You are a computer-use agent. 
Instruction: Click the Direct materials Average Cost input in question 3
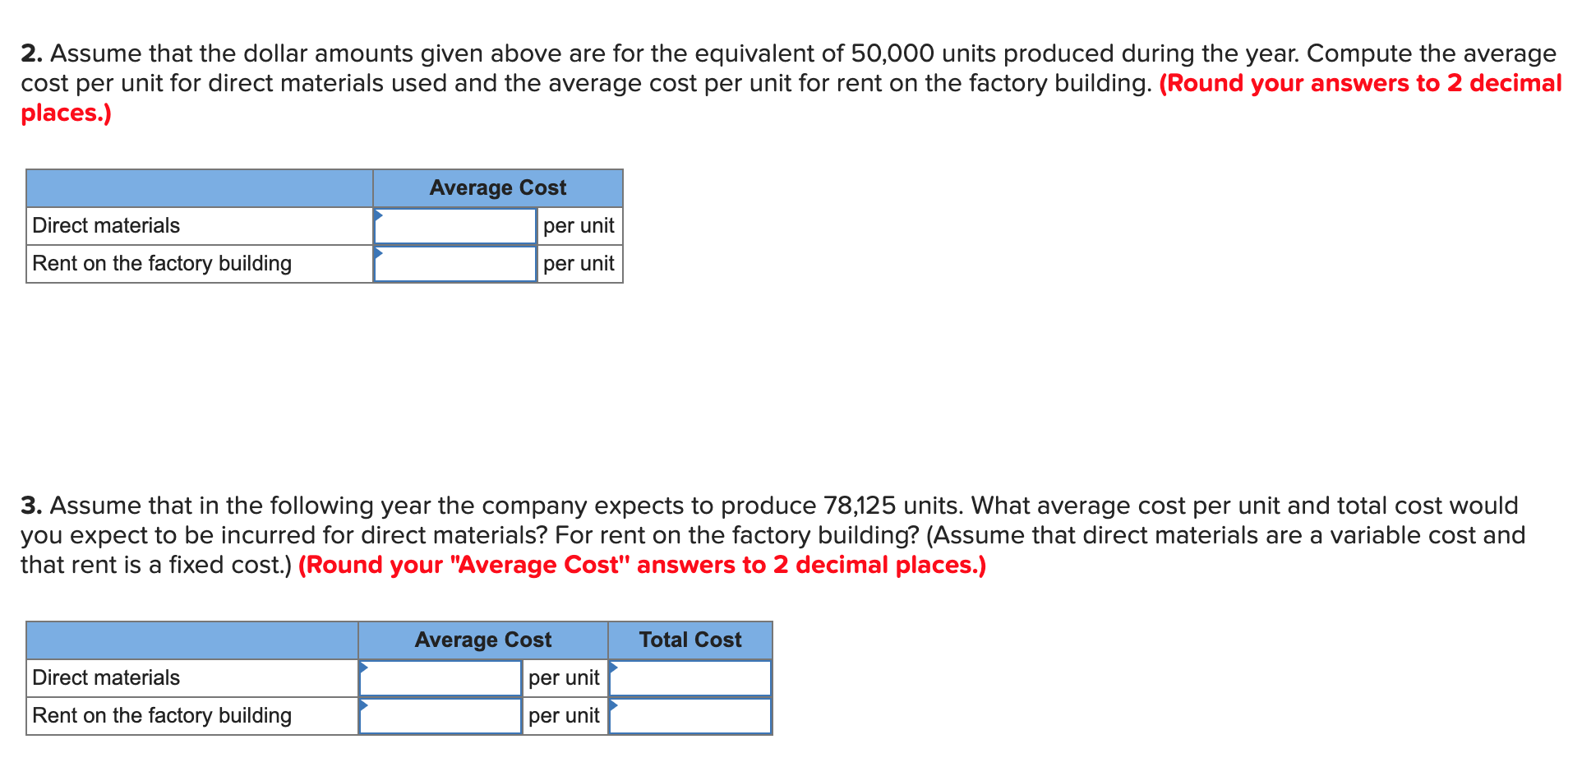(440, 677)
